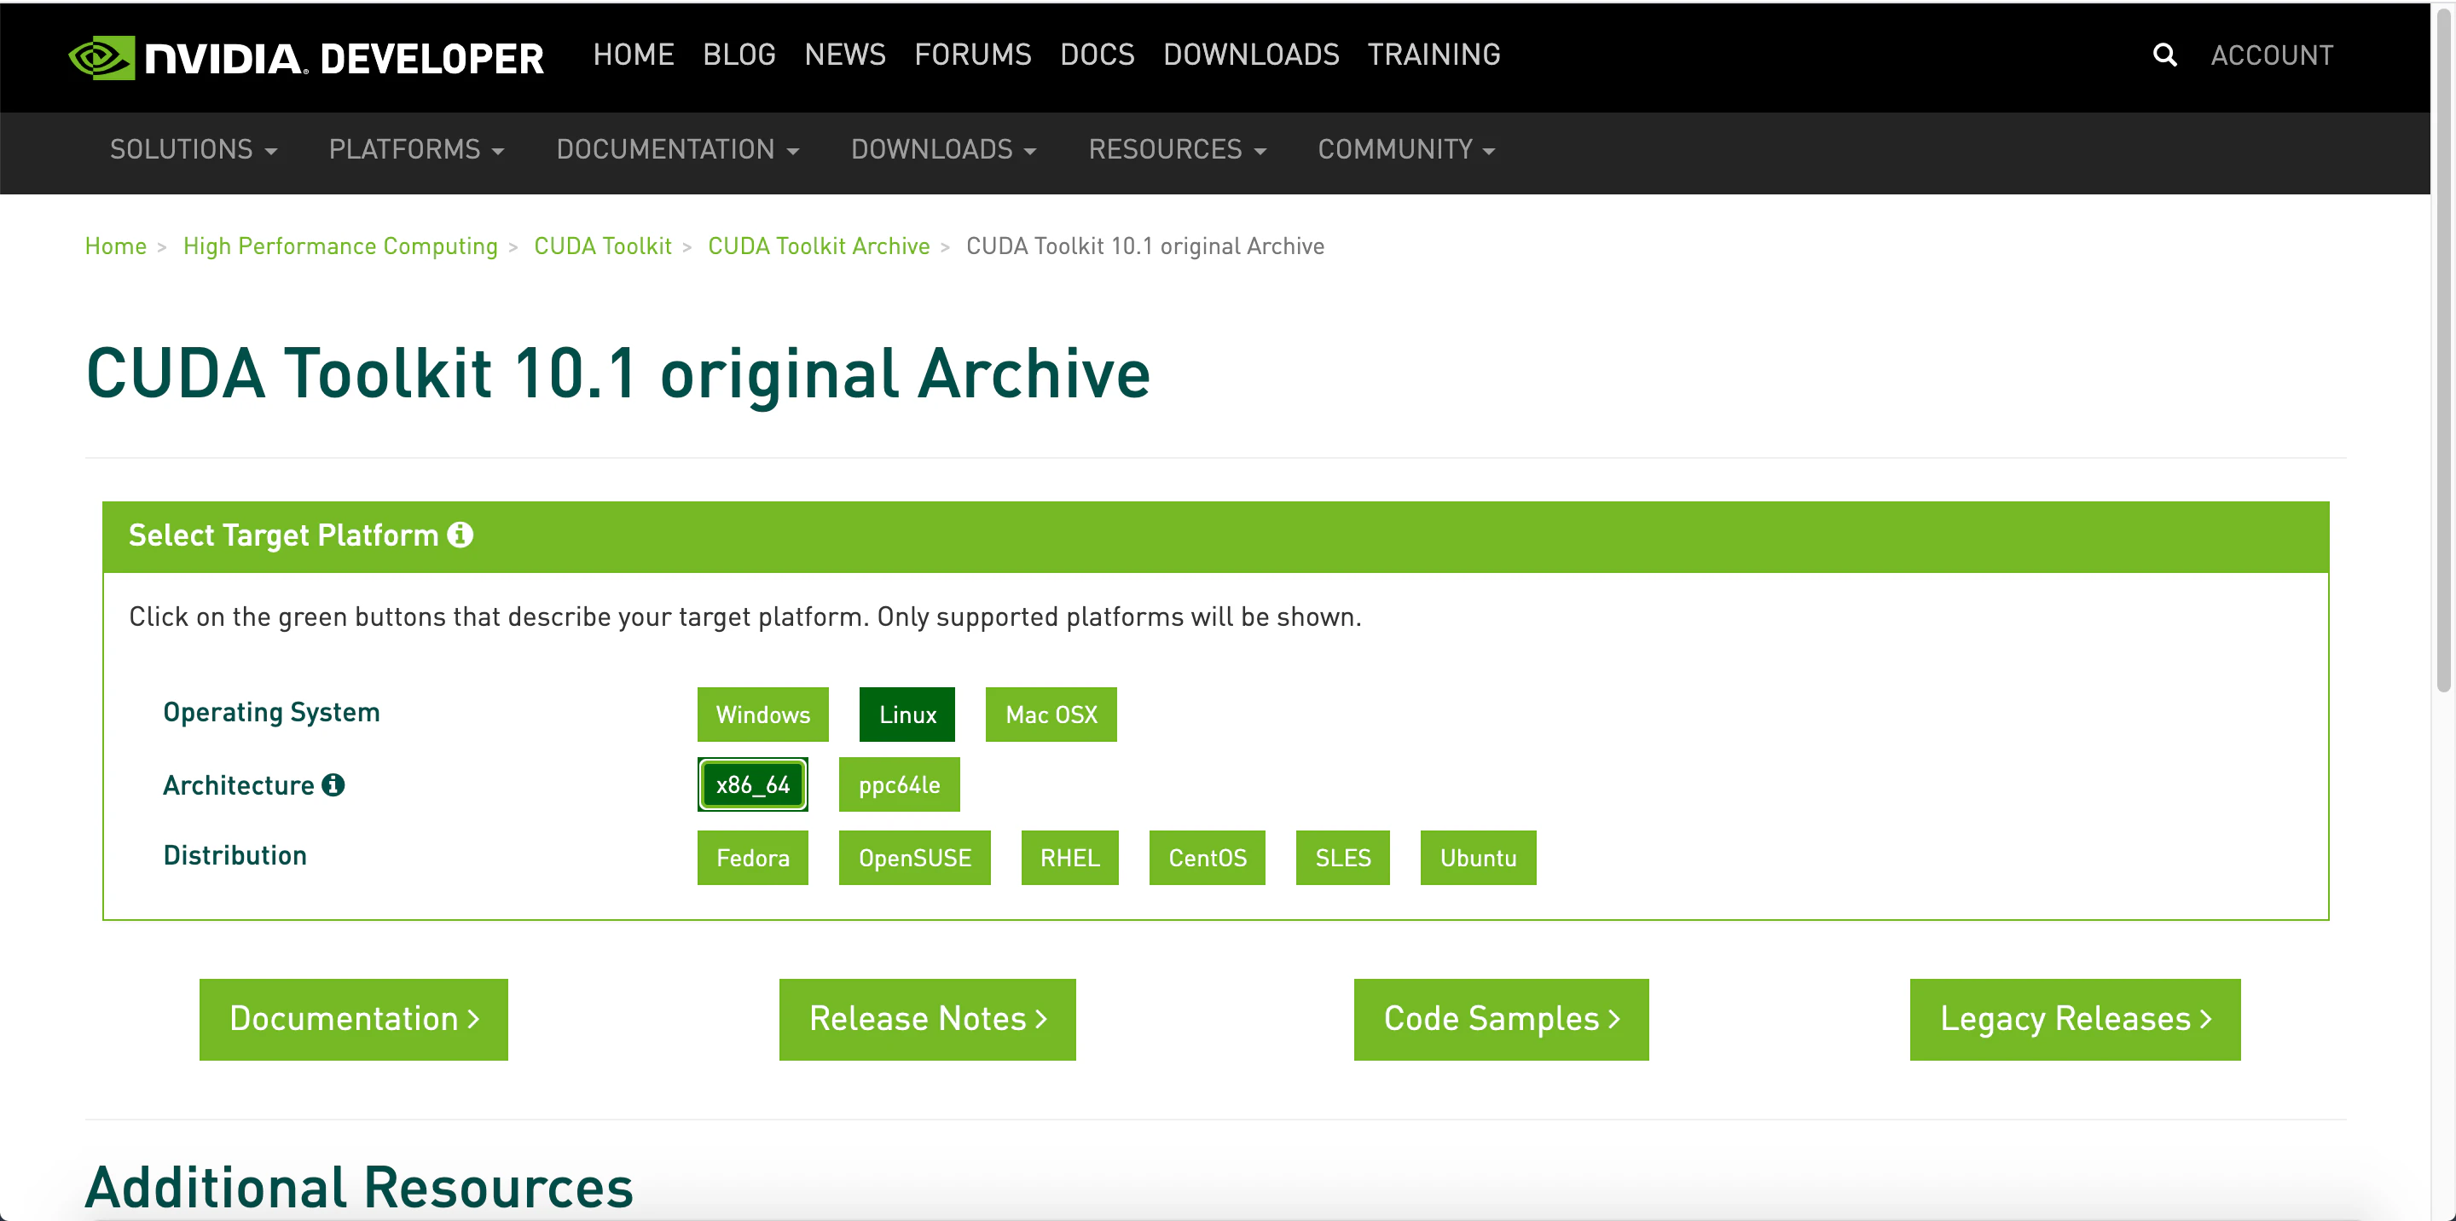Click the ACCOUNT link
Image resolution: width=2456 pixels, height=1221 pixels.
coord(2271,55)
